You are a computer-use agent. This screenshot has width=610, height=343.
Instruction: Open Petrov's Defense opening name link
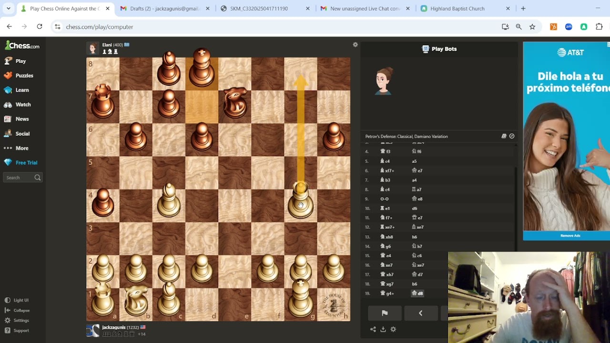(407, 136)
